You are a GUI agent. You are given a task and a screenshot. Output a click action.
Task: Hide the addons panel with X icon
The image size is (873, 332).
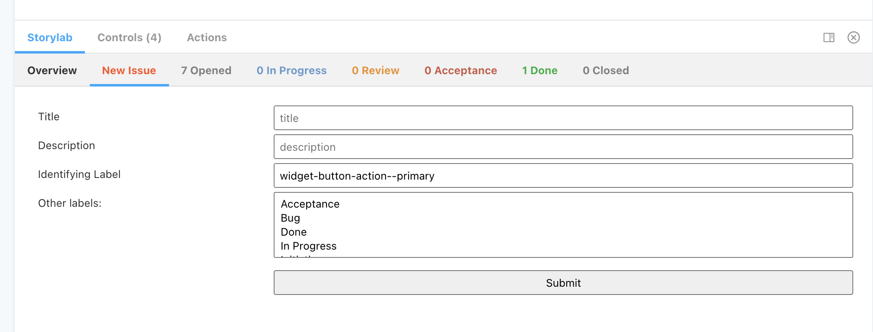[x=853, y=37]
